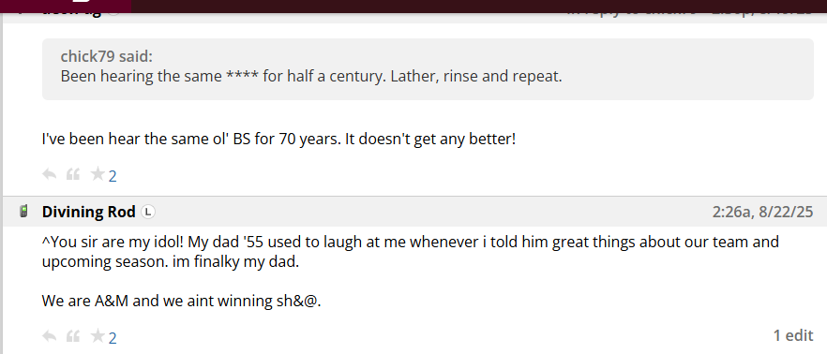Reply to Divining Rod's post using the arrow icon
This screenshot has width=827, height=354.
(49, 335)
